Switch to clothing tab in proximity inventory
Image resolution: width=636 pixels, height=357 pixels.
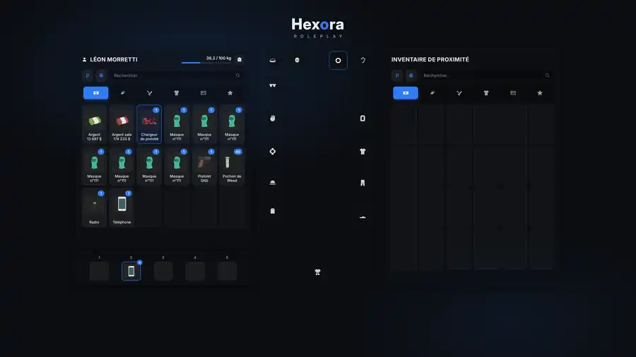click(x=486, y=93)
